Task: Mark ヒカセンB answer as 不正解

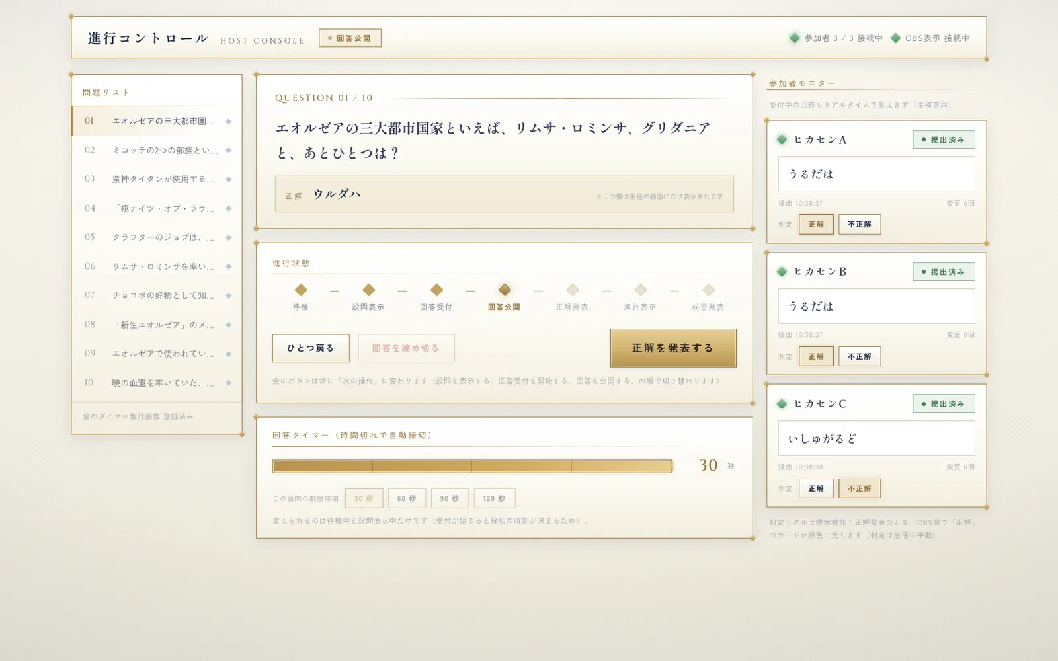Action: [860, 356]
